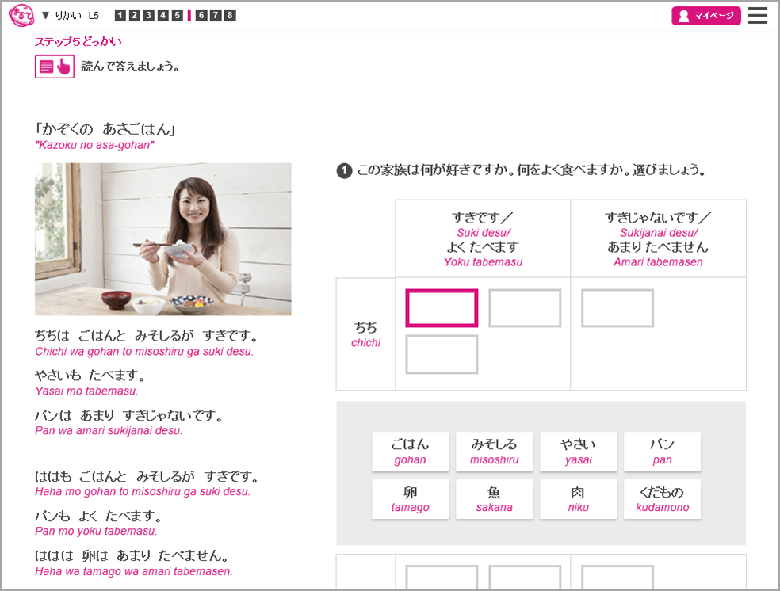Go to step 7 in navigation
Viewport: 780px width, 591px height.
[x=216, y=15]
